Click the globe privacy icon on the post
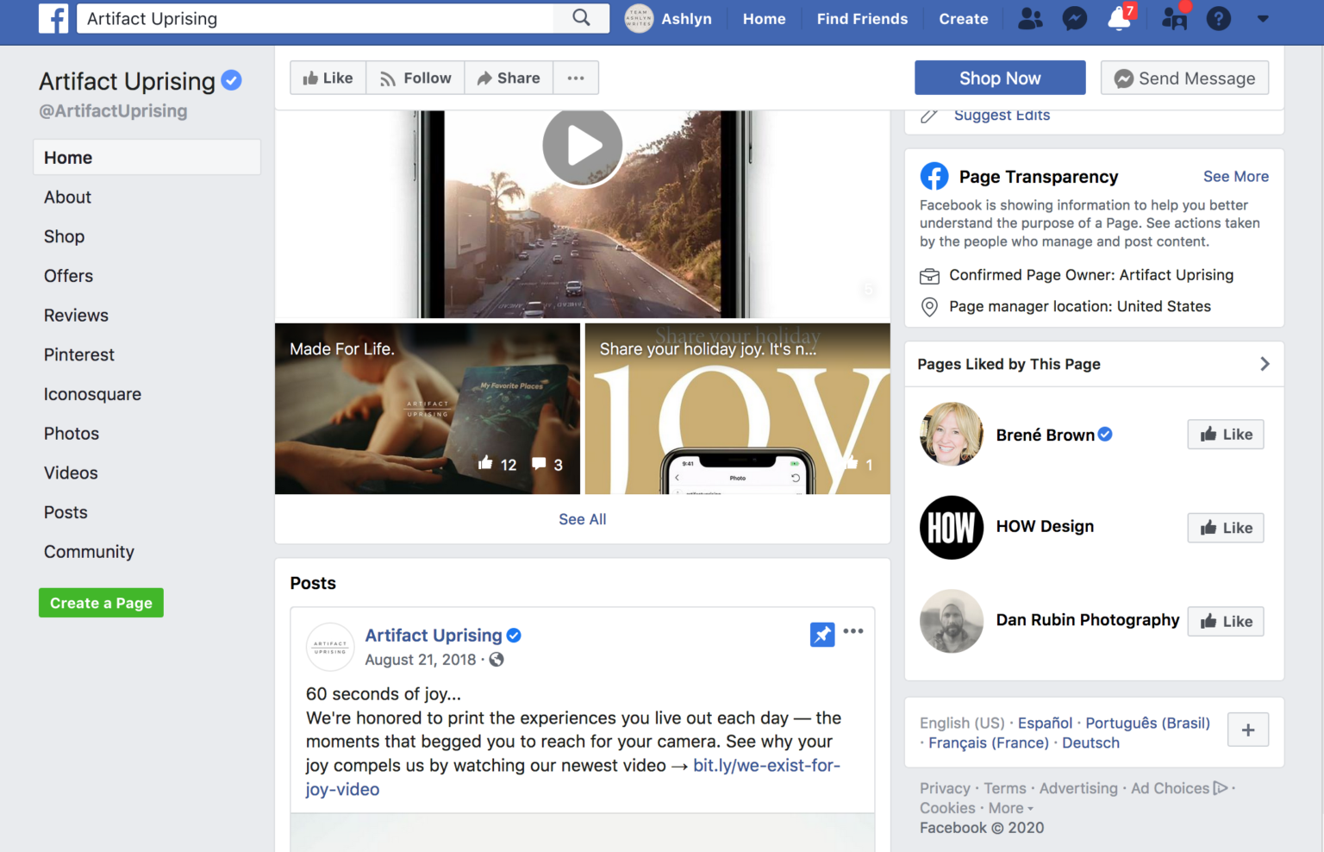 click(x=496, y=660)
